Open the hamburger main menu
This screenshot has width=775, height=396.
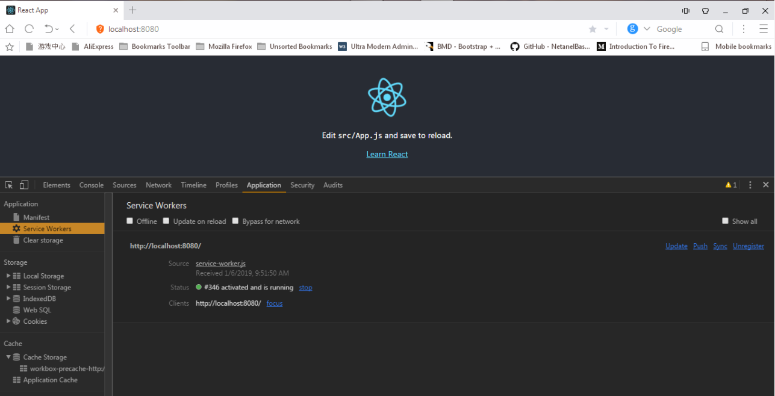763,29
